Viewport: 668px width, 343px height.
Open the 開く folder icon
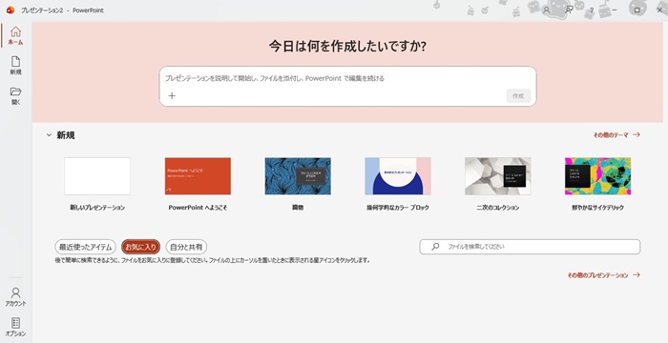16,95
